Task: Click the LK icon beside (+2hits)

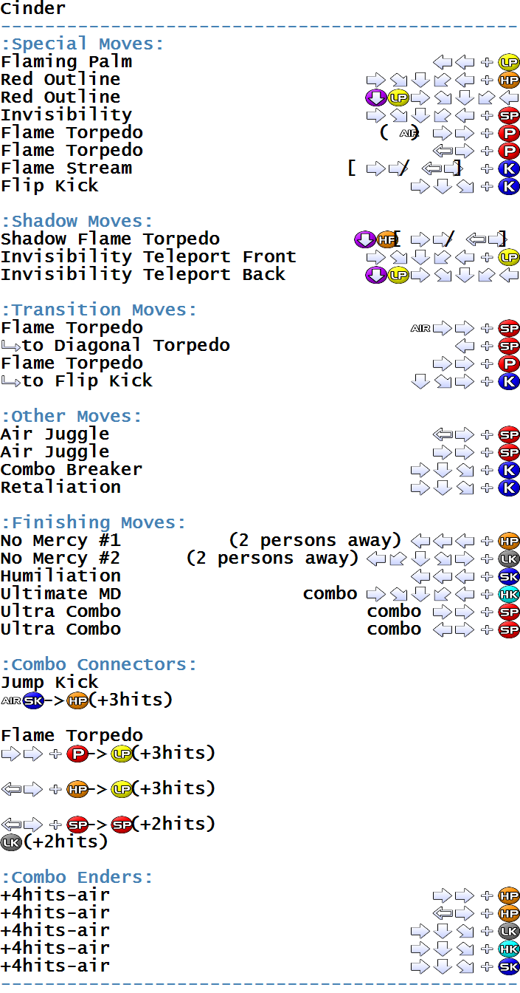Action: tap(11, 842)
